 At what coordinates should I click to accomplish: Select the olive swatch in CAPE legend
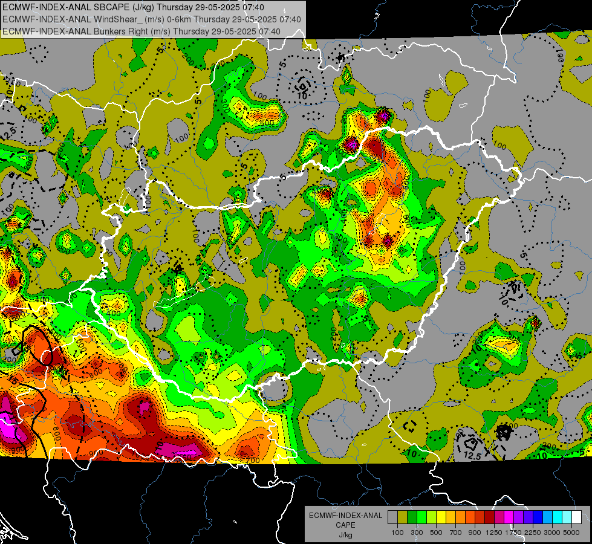(x=403, y=517)
